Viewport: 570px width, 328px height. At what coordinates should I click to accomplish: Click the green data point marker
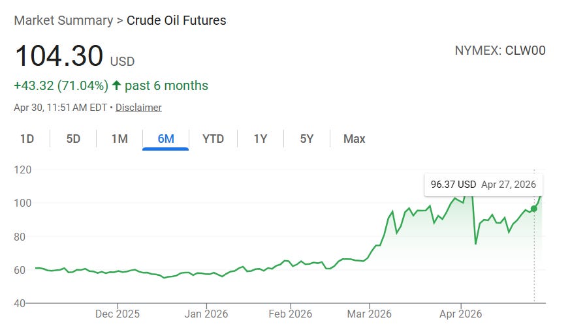click(x=533, y=209)
